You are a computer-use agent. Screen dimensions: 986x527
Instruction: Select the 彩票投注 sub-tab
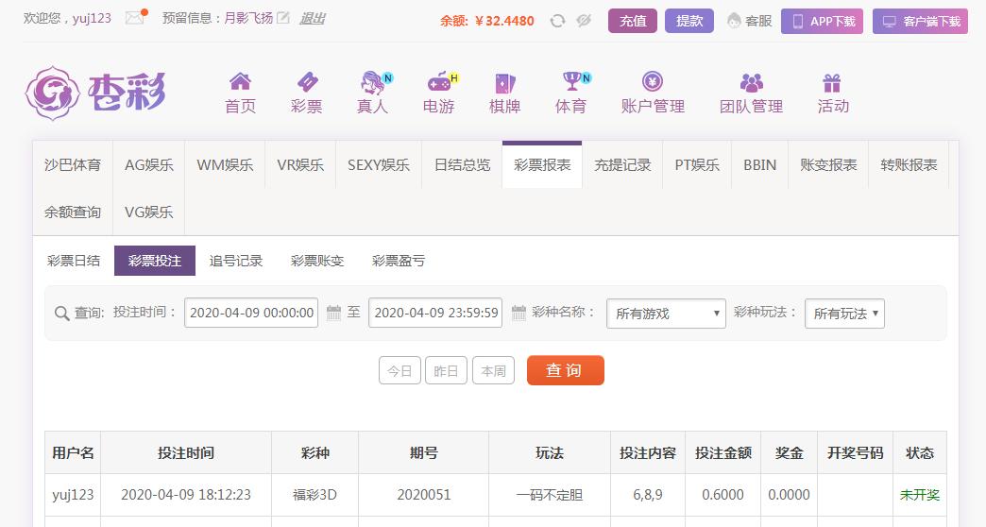(x=155, y=261)
